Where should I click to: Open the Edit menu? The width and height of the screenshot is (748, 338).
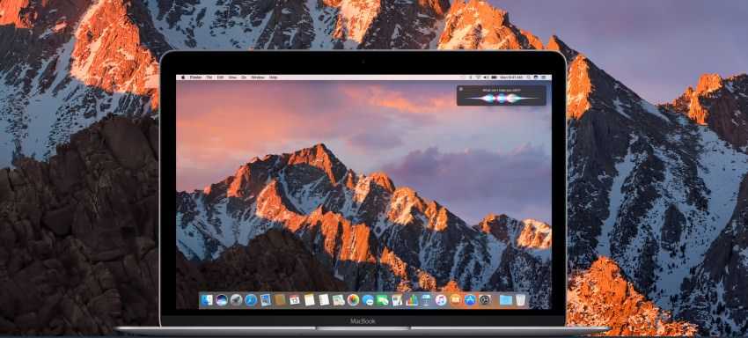[220, 77]
